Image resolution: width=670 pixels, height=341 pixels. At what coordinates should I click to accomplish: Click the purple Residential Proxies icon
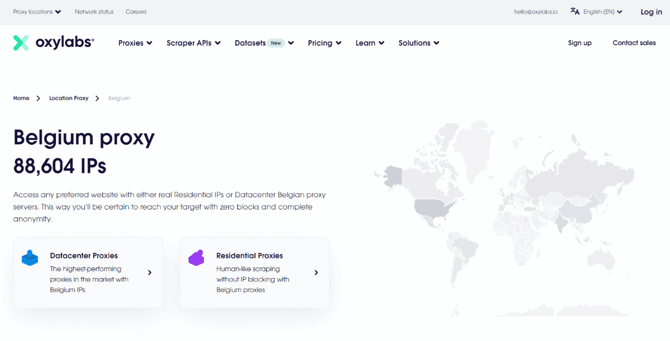click(197, 258)
